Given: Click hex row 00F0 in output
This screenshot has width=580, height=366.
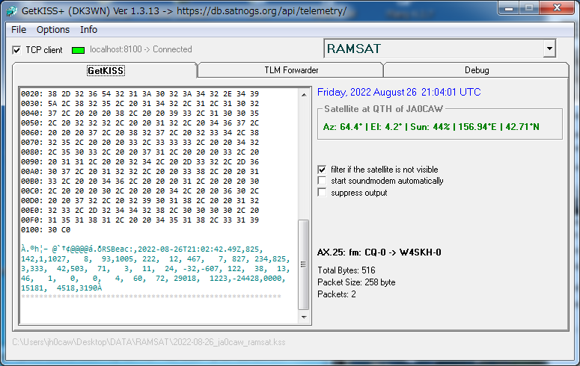Looking at the screenshot, I should pos(140,220).
